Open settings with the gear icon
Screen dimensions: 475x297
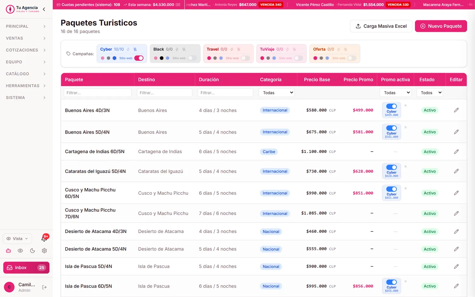point(44,251)
